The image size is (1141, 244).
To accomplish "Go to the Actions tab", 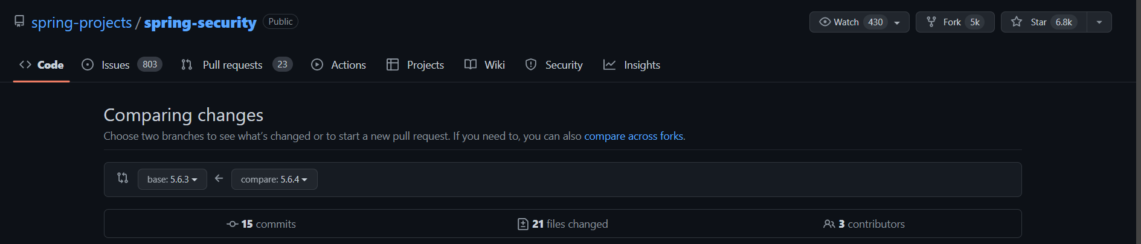I will point(338,64).
